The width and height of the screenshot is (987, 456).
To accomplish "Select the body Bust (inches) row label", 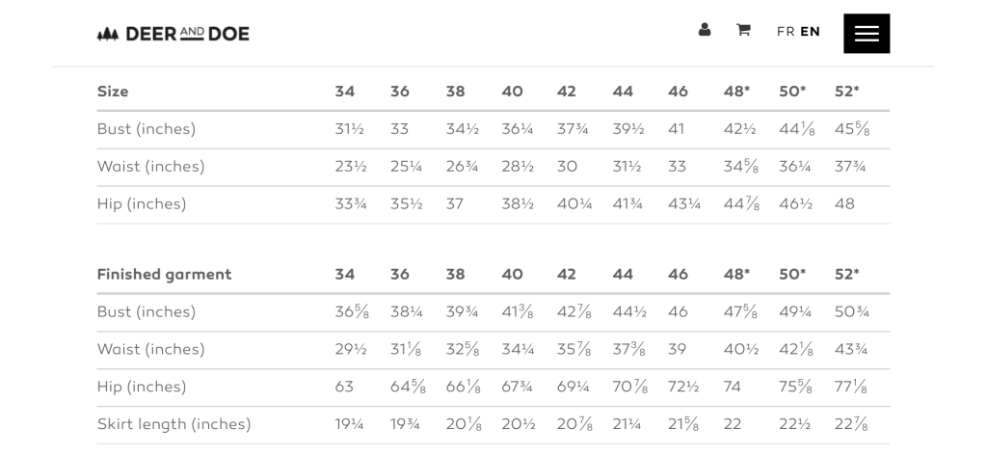I will tap(147, 129).
